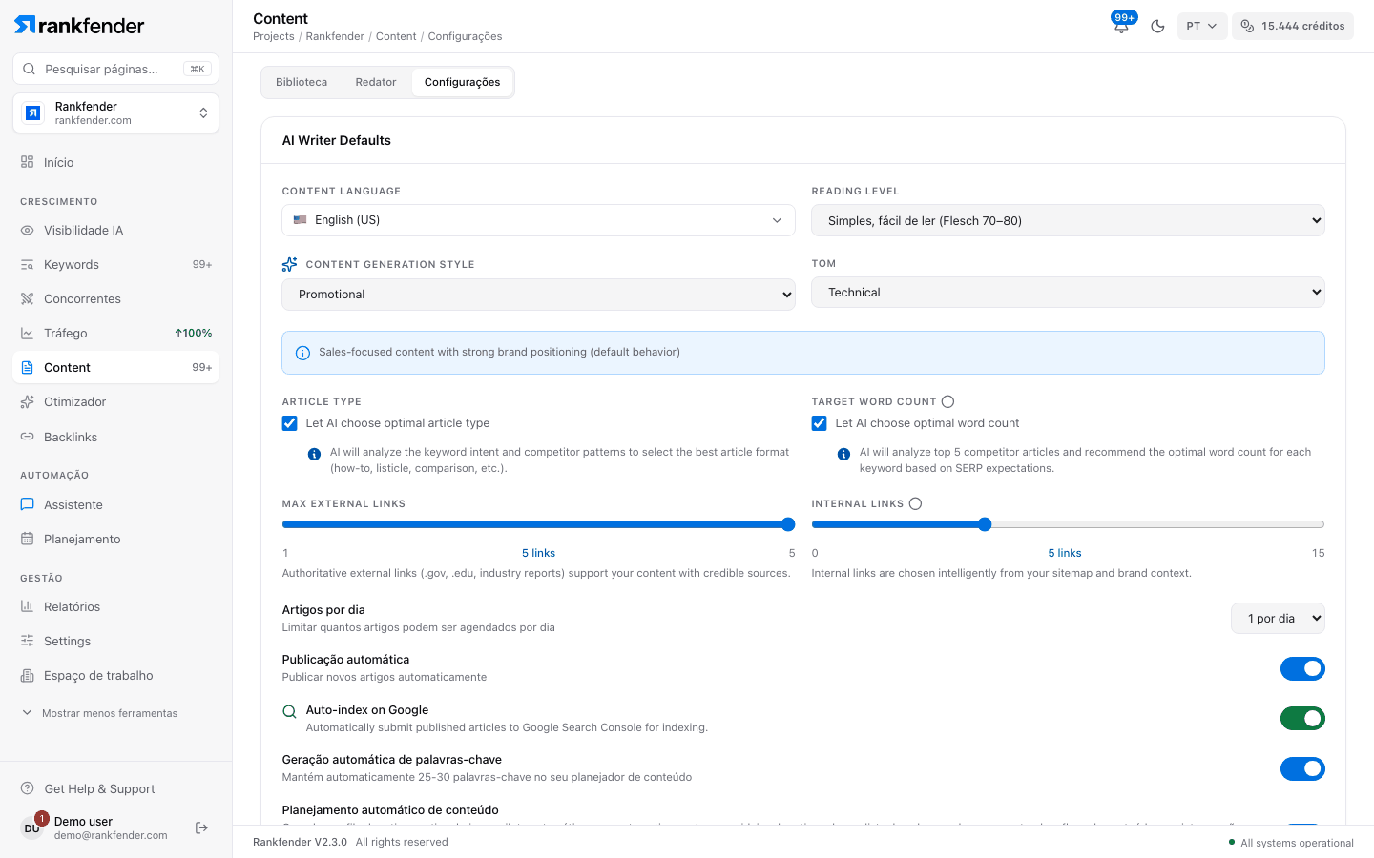Click the 15.444 créditos button
This screenshot has height=858, width=1374.
(x=1293, y=26)
